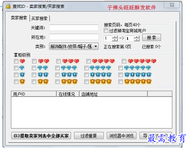Screen dimensions: 189x149
Task: Select the two blue crowns level
Action: (x=34, y=75)
